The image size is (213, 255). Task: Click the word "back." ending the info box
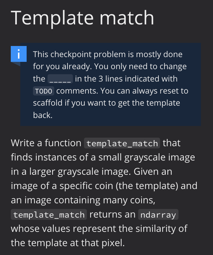43,115
